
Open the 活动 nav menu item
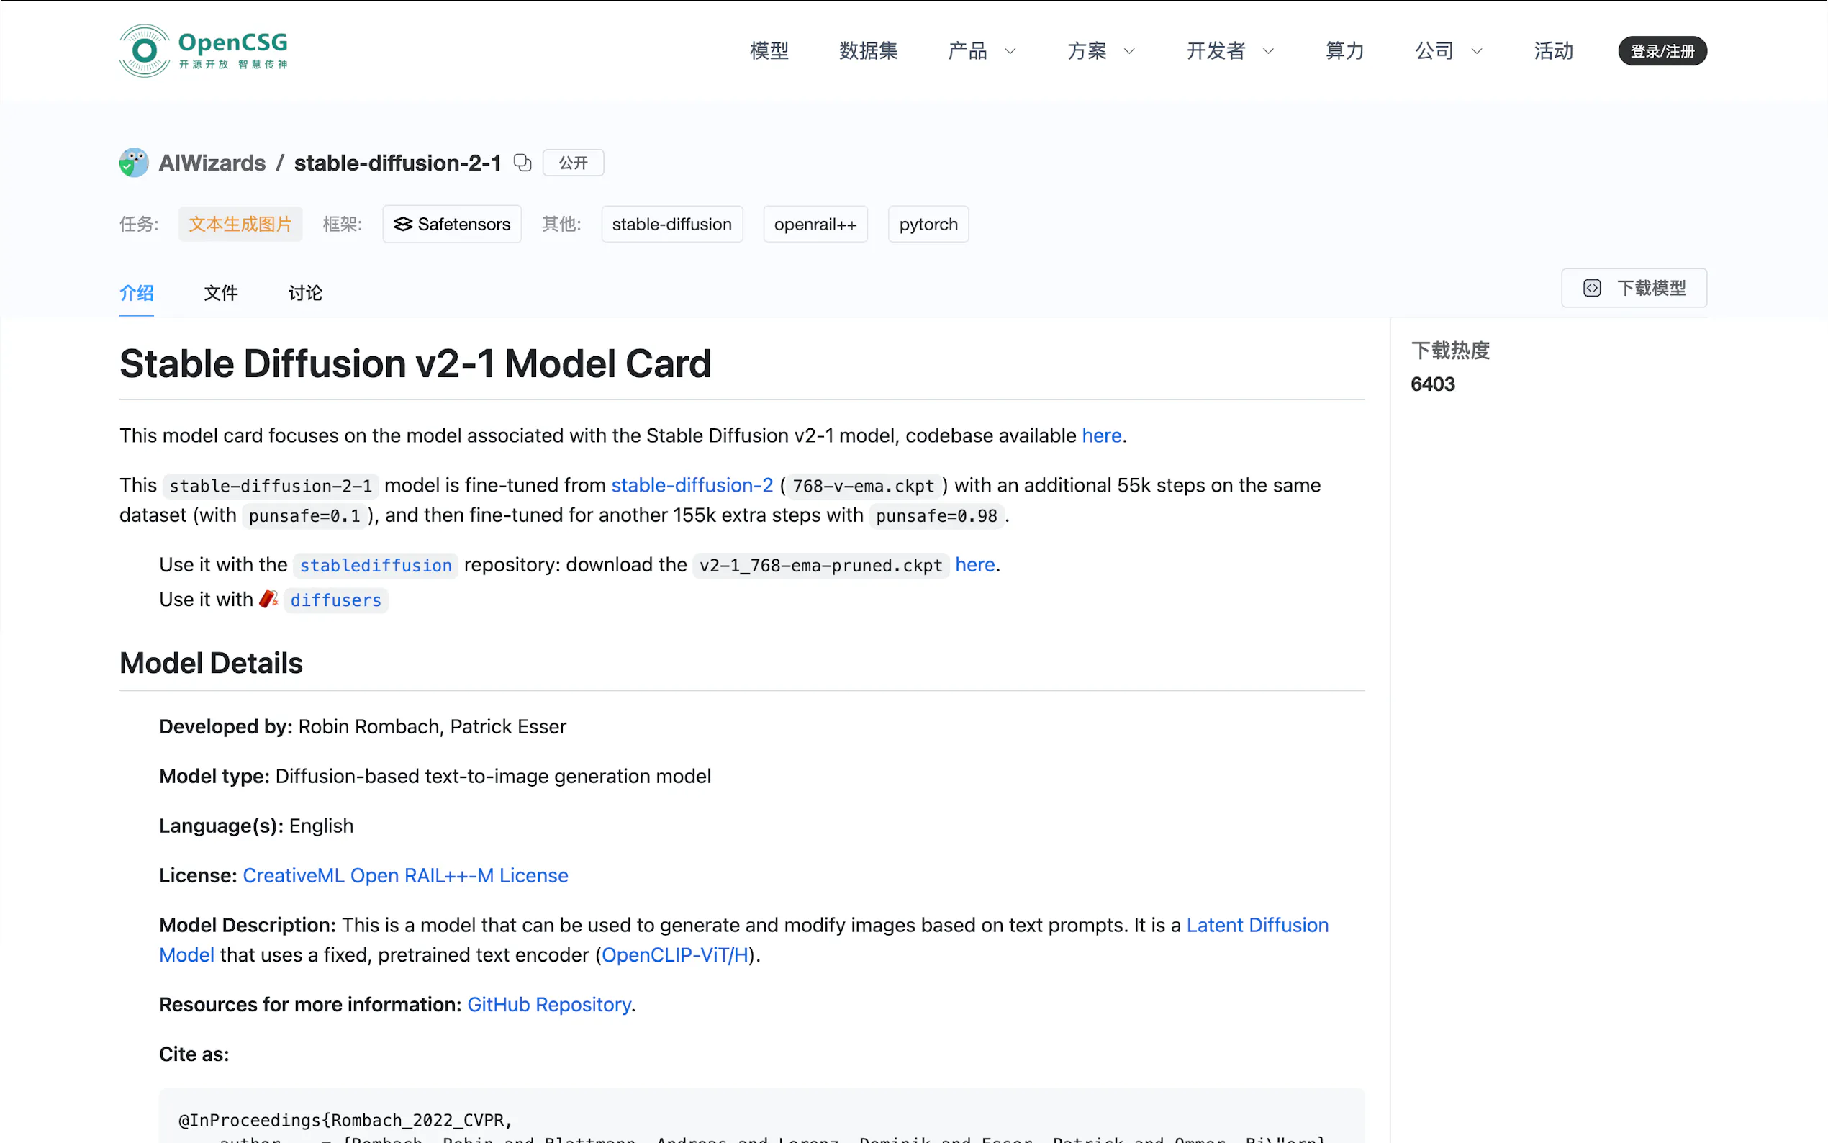[x=1553, y=50]
